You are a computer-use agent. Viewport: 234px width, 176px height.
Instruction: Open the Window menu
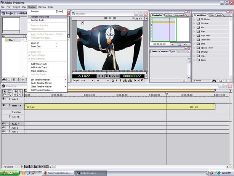tap(42, 7)
